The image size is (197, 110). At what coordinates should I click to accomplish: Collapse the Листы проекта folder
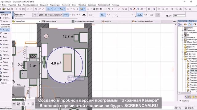pos(183,59)
